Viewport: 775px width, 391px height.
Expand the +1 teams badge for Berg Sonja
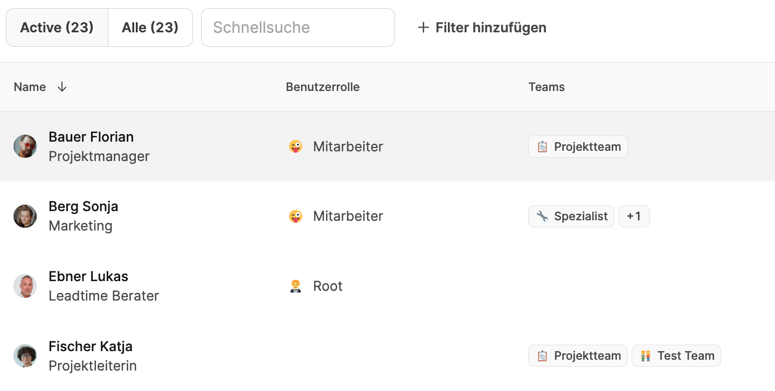click(x=634, y=217)
